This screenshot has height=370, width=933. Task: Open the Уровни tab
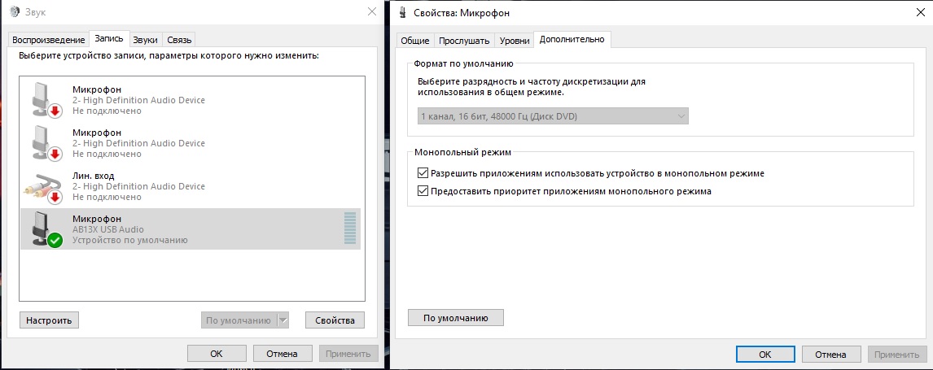click(x=514, y=40)
